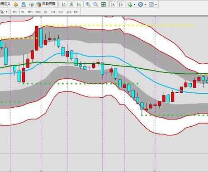Expand the indicators list dropdown arrow
Screen dimensions: 208x172
(x=134, y=5)
